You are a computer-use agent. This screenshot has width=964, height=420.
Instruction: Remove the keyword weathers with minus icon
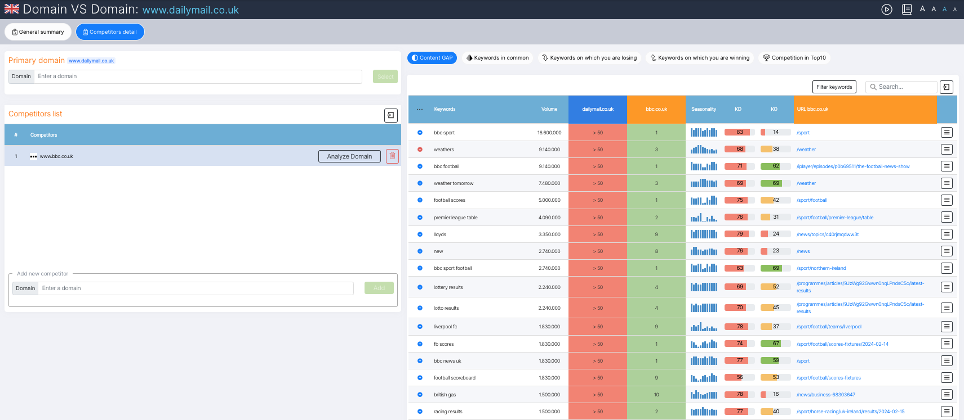(x=420, y=150)
